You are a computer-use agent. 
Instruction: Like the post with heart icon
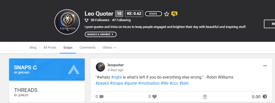[x=154, y=97]
